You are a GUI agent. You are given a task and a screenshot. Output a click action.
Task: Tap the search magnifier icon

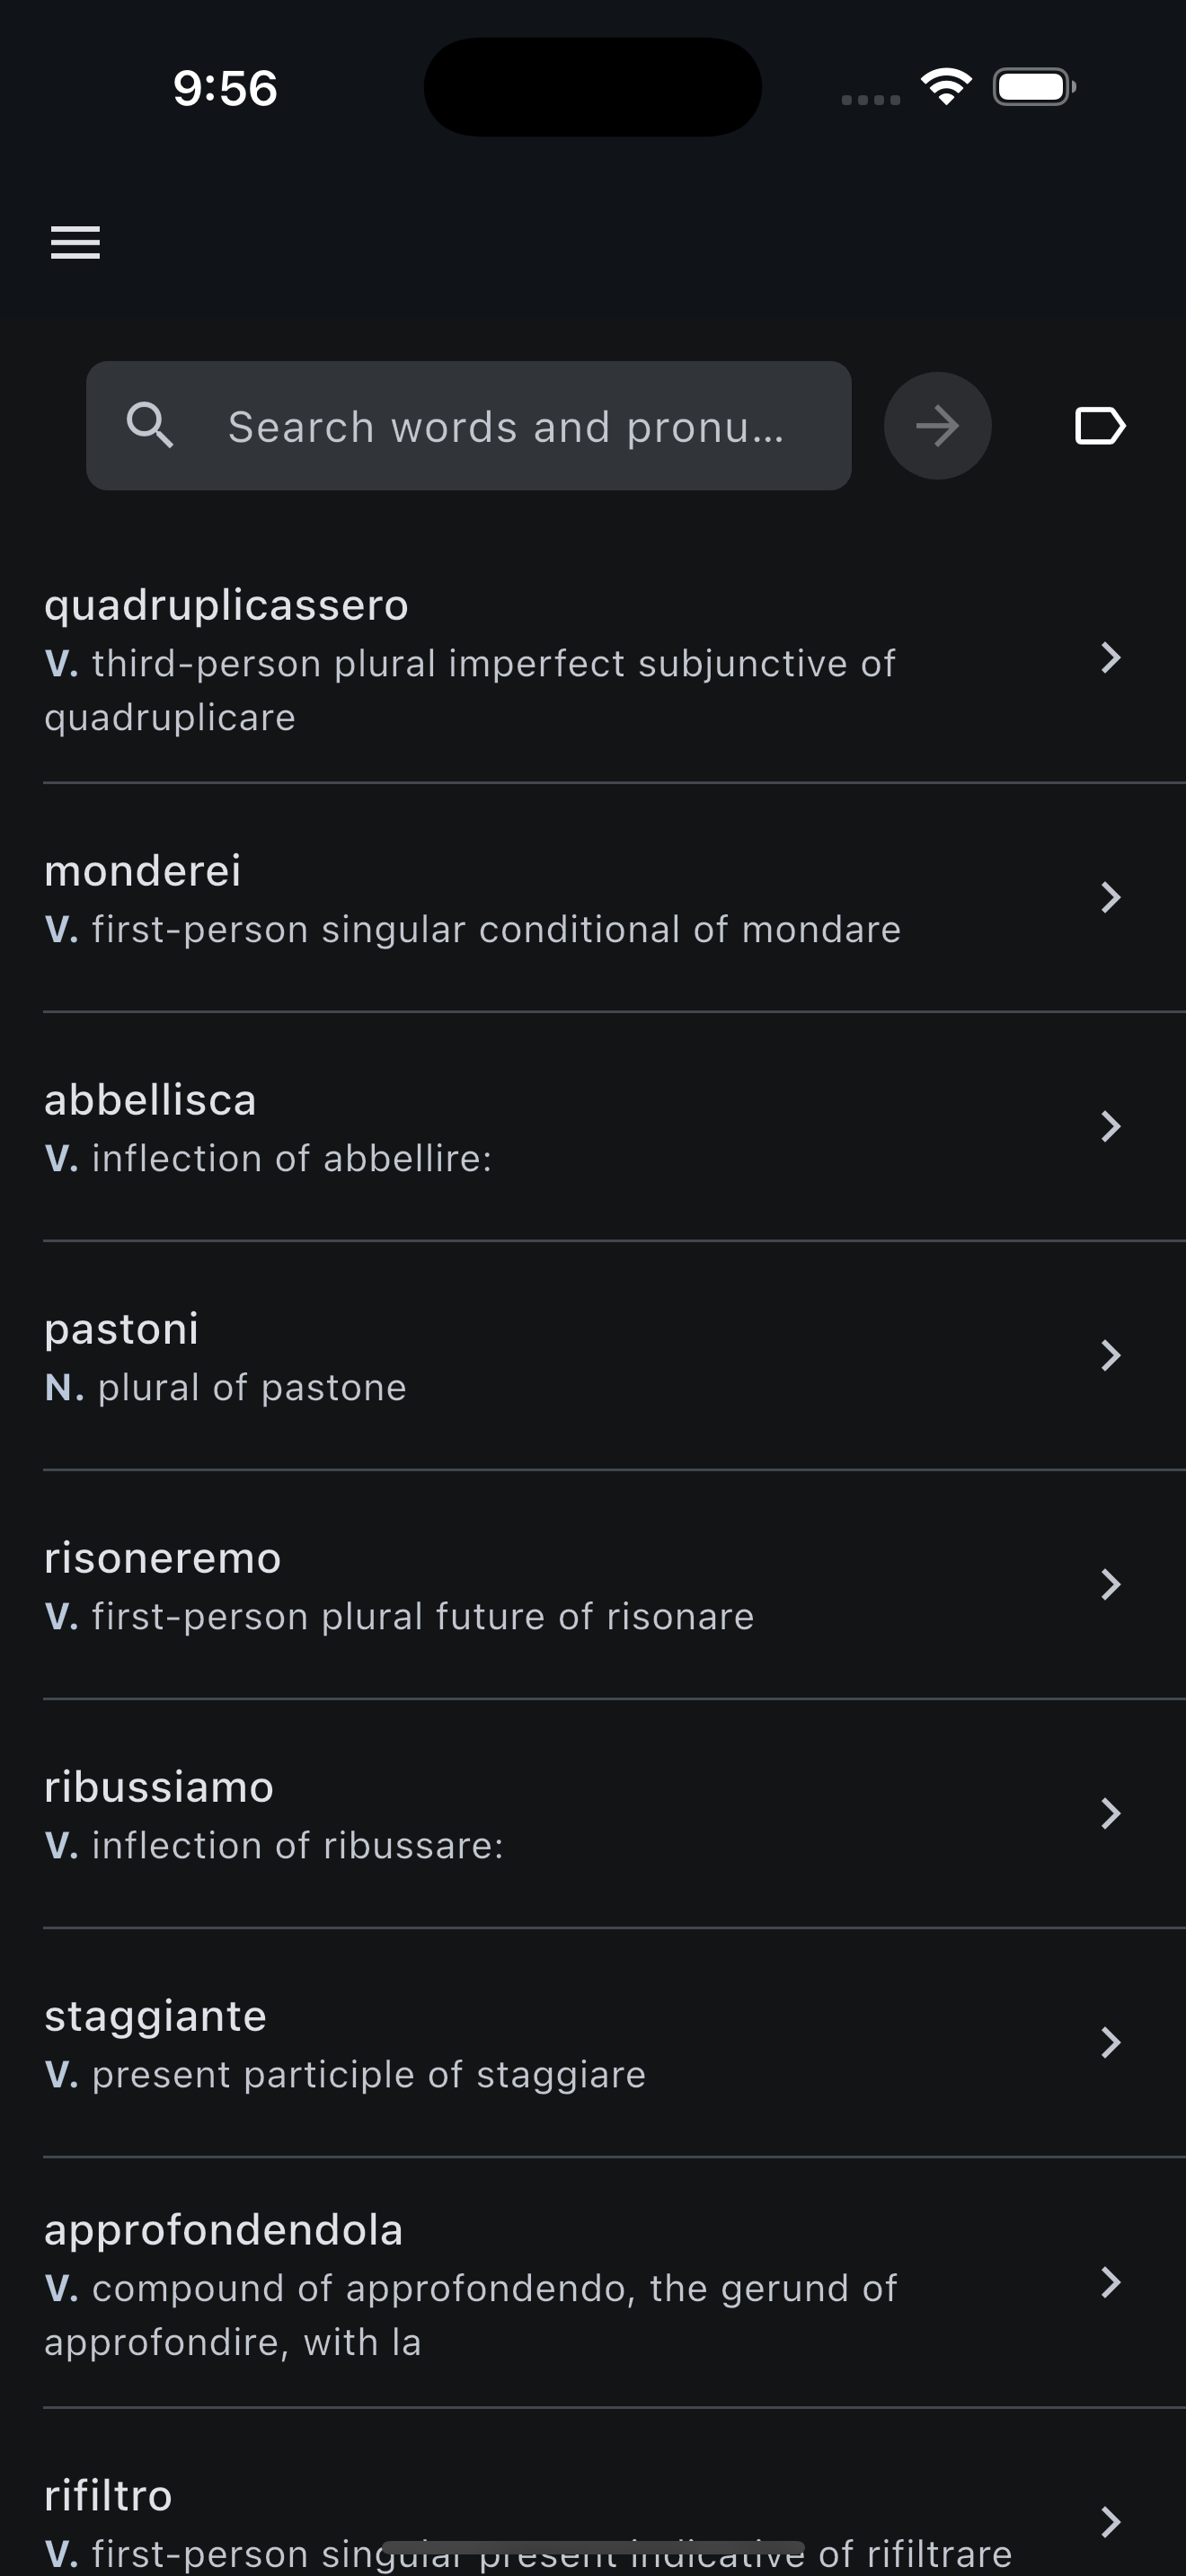150,426
